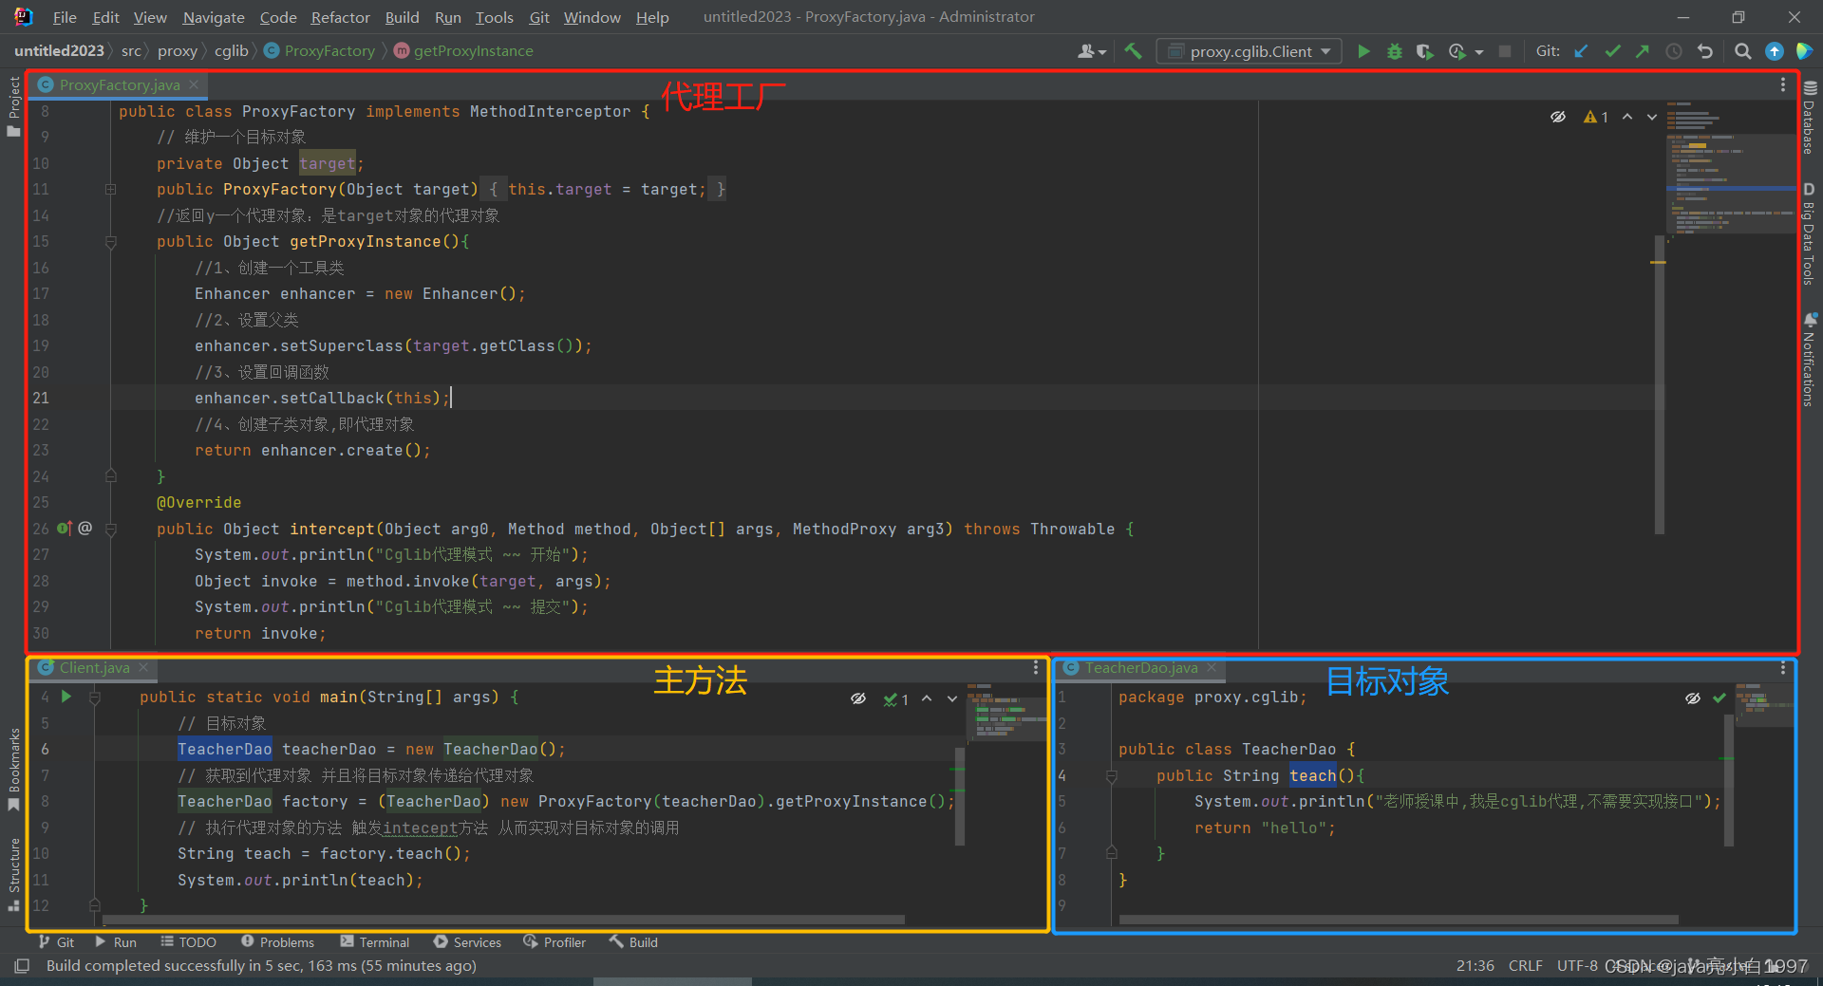Collapse the teach method fold in TeacherDao

point(1111,776)
